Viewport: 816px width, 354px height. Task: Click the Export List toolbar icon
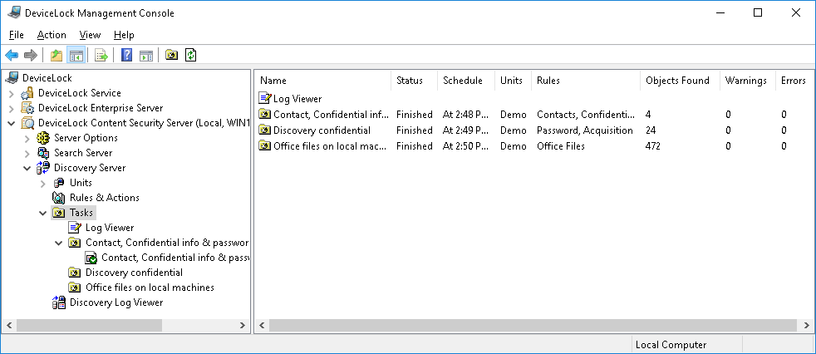tap(101, 56)
